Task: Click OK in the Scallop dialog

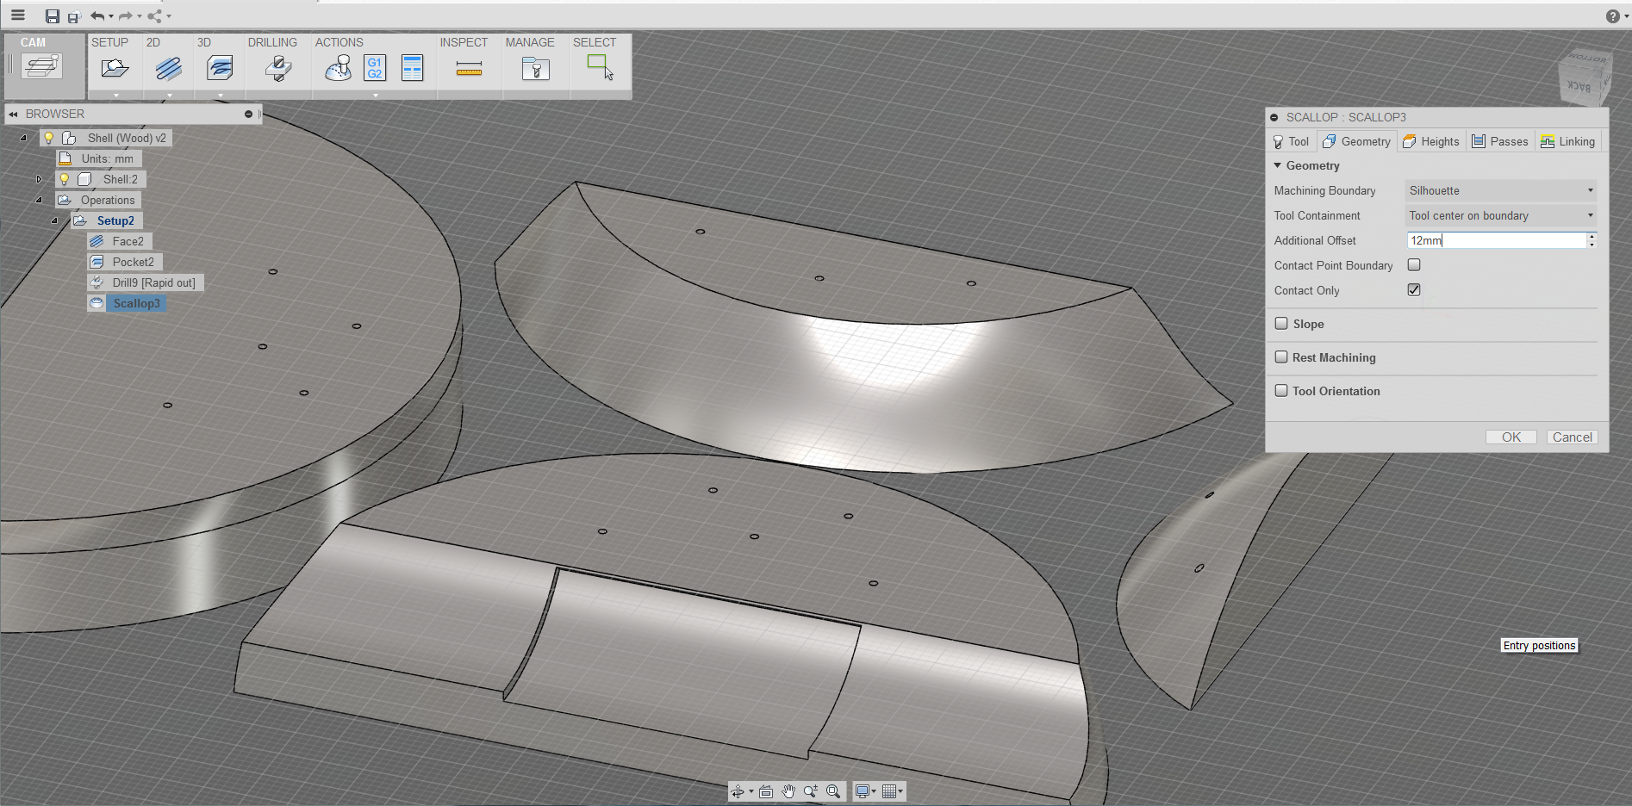Action: [x=1511, y=437]
